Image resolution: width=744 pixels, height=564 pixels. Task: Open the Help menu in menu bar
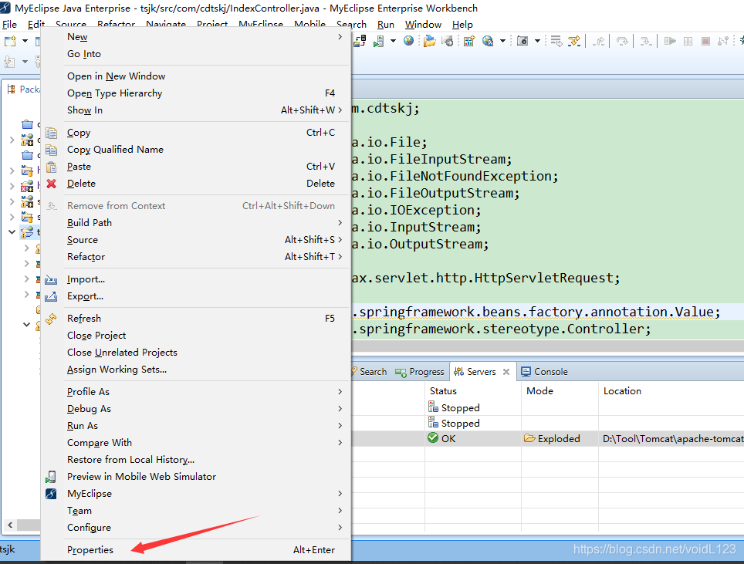coord(462,25)
